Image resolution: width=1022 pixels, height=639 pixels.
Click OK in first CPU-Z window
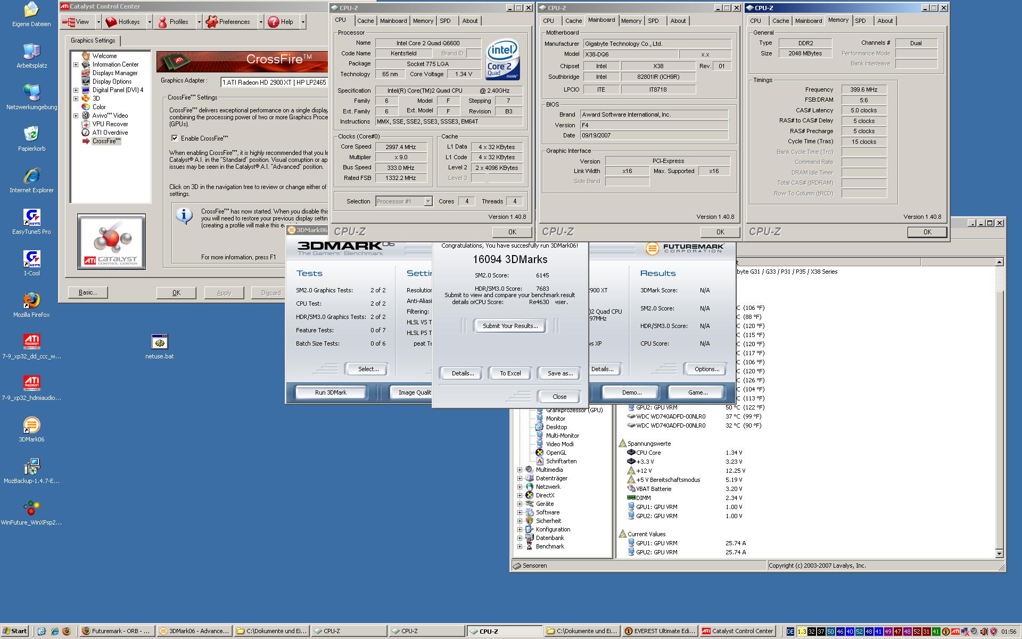tap(512, 232)
